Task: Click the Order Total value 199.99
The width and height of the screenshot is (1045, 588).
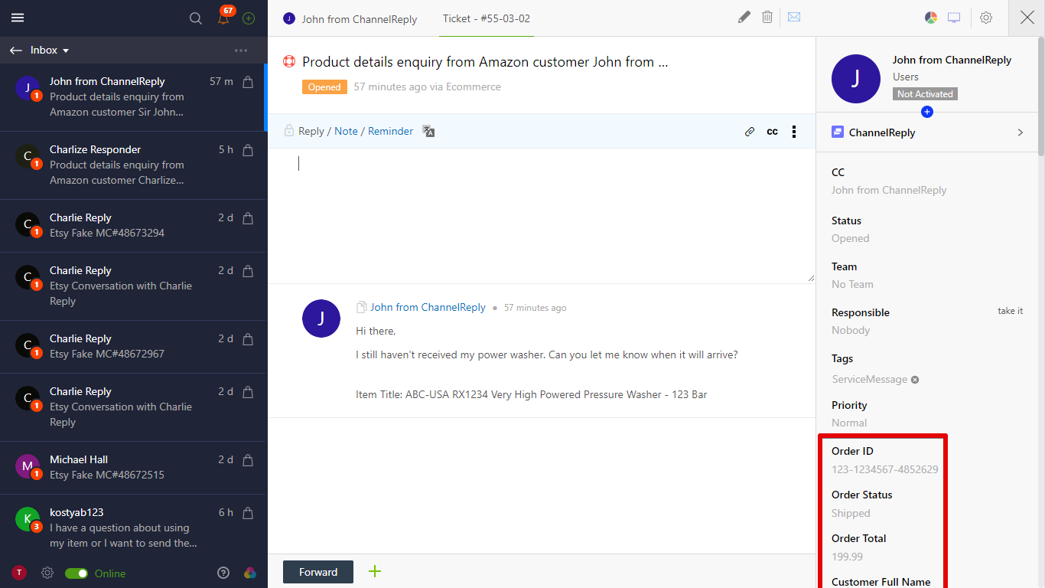Action: [x=847, y=557]
